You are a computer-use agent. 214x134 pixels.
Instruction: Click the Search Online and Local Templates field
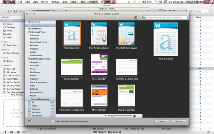[167, 17]
